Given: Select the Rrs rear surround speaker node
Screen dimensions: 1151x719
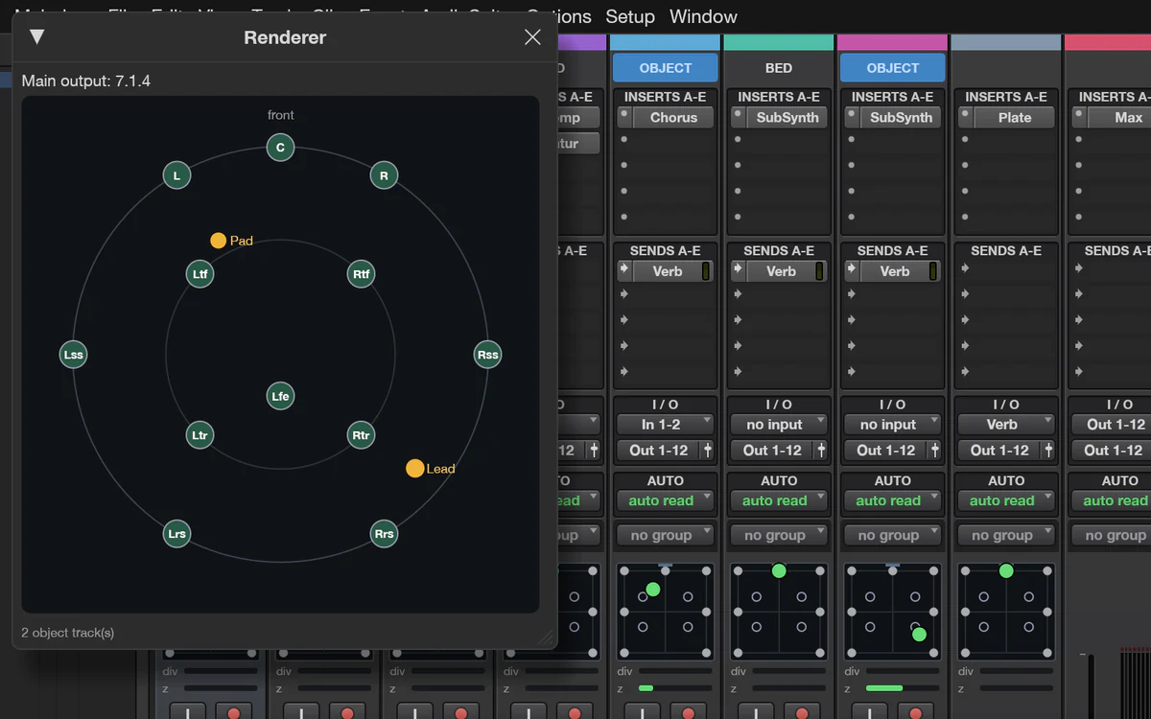Looking at the screenshot, I should pyautogui.click(x=384, y=534).
